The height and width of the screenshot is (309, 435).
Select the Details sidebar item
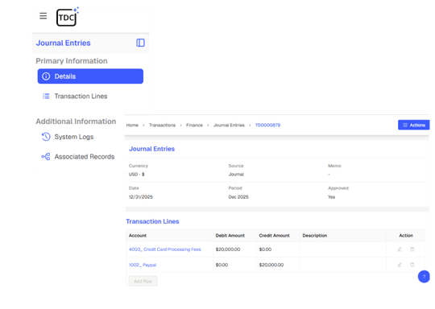pos(90,76)
